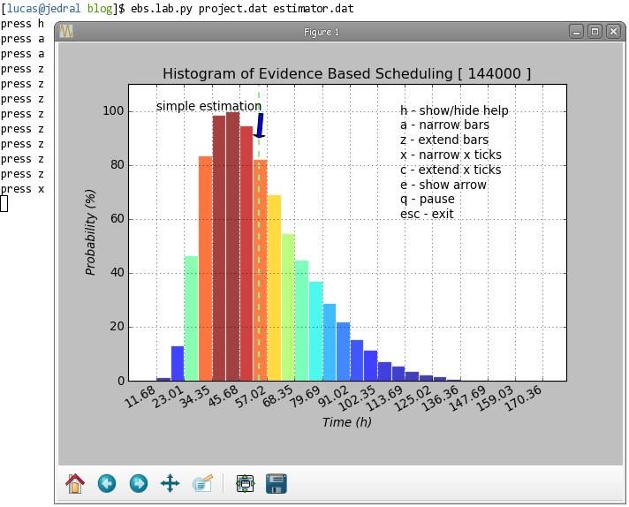Click the x tick label 57.02
Viewport: 629px width, 507px height.
(251, 397)
